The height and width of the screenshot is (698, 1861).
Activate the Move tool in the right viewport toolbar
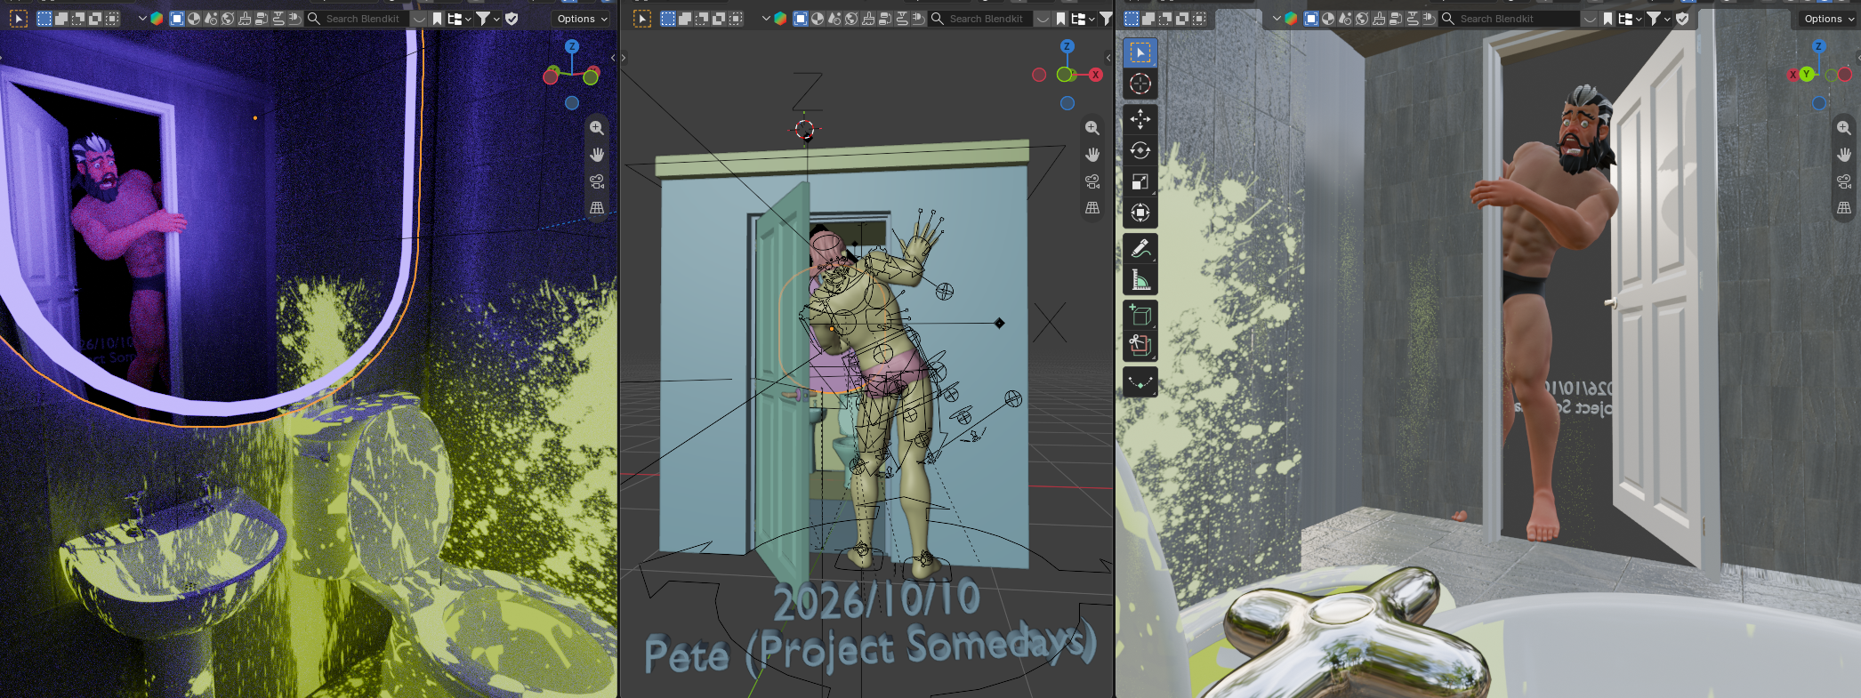point(1140,119)
